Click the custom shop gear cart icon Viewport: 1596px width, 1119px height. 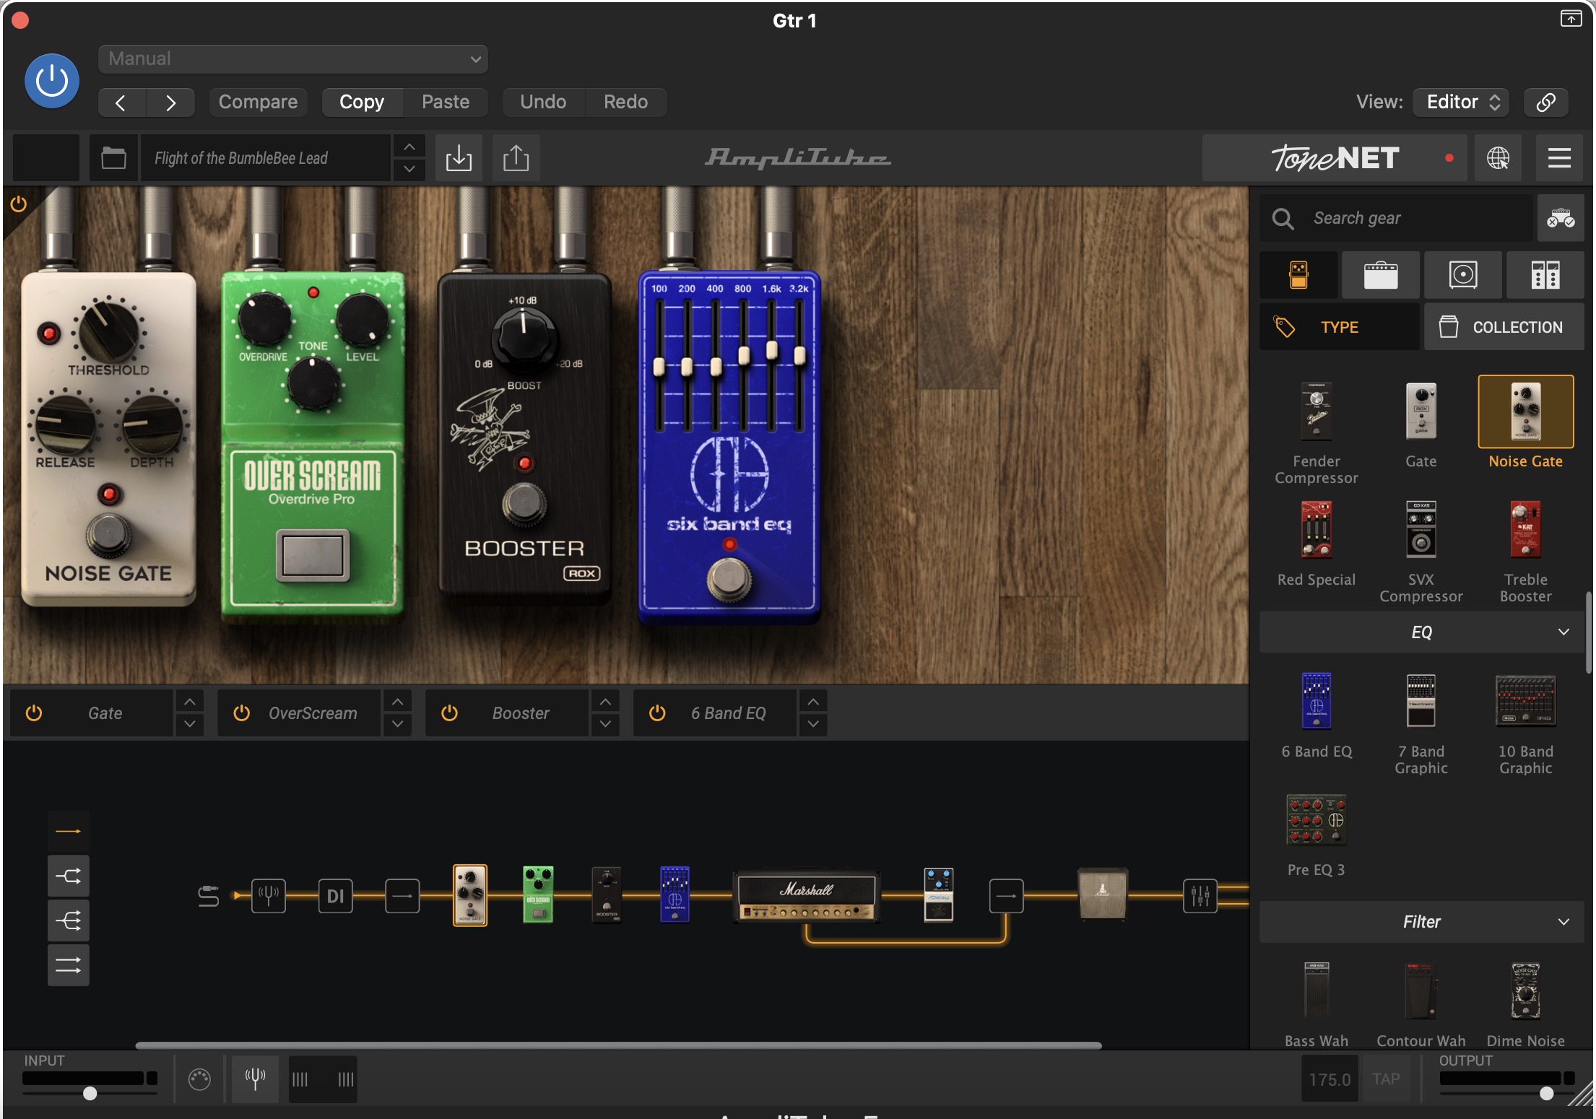point(1561,218)
